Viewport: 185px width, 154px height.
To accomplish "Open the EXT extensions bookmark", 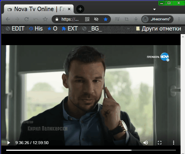I will click(70, 29).
